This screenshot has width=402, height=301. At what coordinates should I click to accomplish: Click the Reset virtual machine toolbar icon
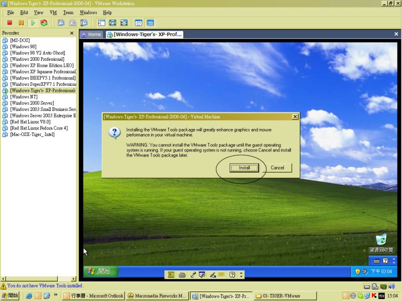pyautogui.click(x=44, y=23)
